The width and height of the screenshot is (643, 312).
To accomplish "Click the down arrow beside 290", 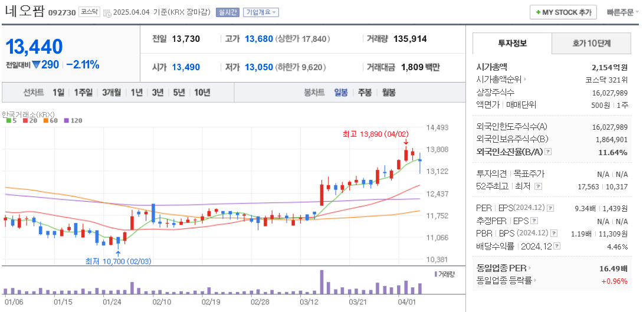I will coord(35,64).
